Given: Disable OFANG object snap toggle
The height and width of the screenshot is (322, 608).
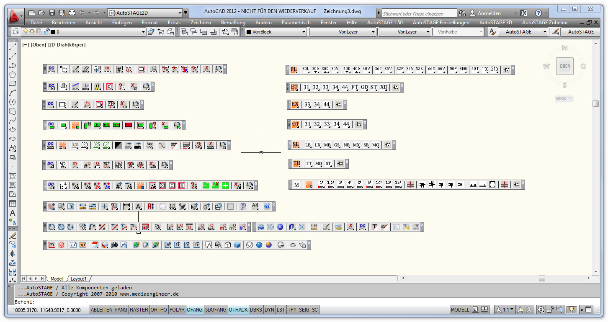Looking at the screenshot, I should (195, 310).
